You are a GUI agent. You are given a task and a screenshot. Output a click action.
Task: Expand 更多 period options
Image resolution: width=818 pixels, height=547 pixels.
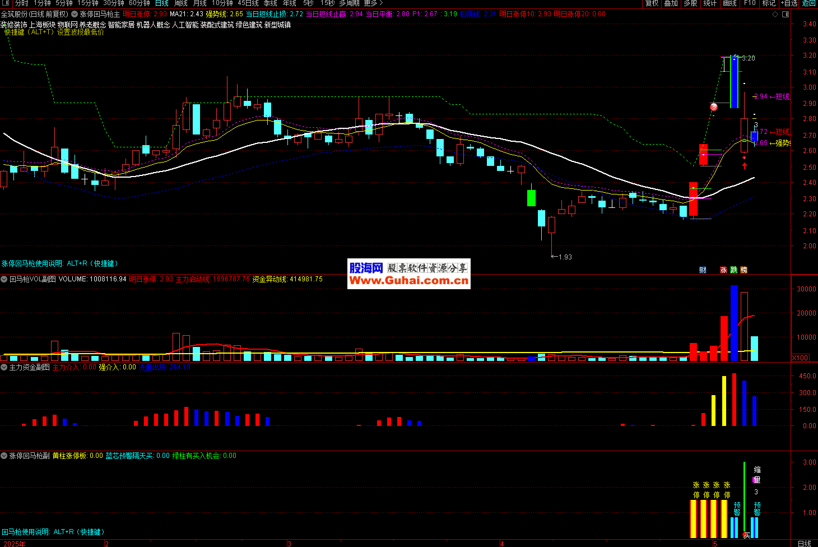pyautogui.click(x=373, y=3)
